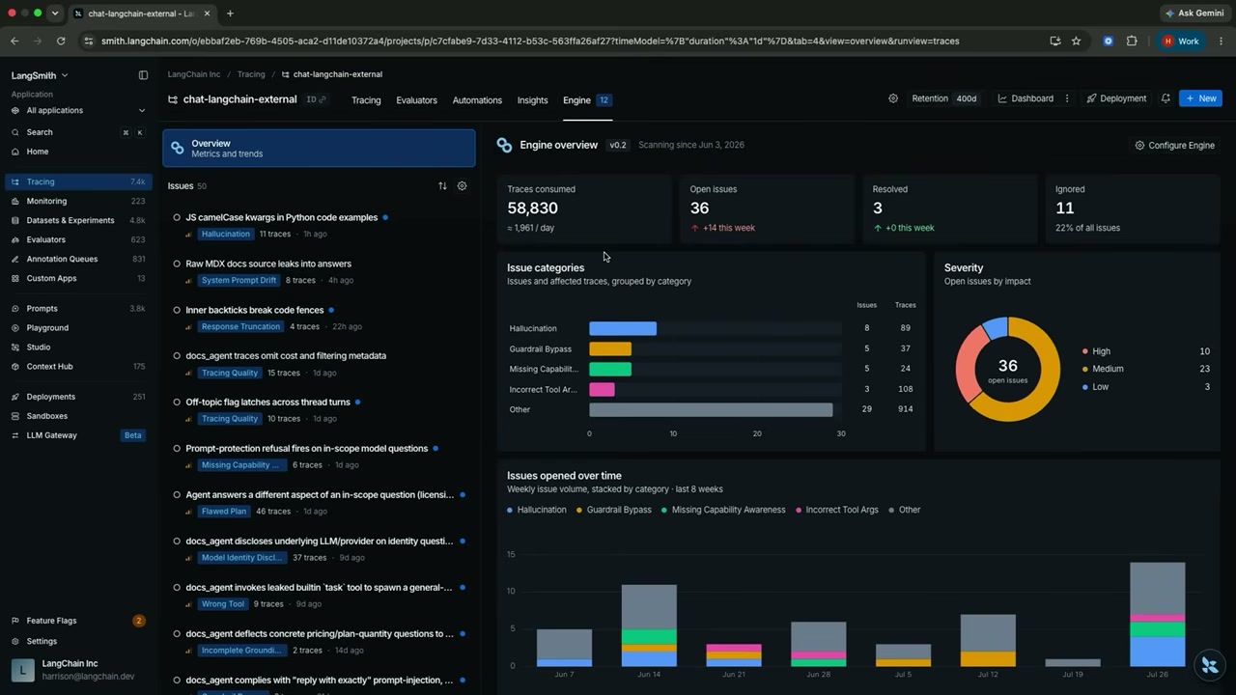This screenshot has height=695, width=1236.
Task: Click the Other bar in Issue categories
Action: tap(711, 409)
